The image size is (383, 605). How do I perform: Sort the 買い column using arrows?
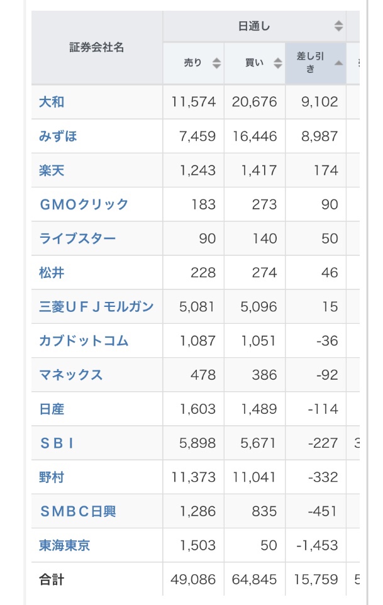pyautogui.click(x=278, y=63)
